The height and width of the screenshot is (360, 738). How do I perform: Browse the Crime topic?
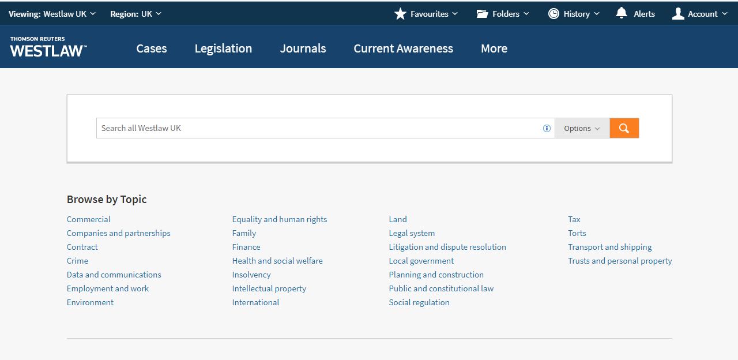point(77,261)
